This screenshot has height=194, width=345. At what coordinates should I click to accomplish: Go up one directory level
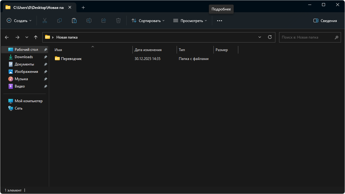tap(36, 37)
